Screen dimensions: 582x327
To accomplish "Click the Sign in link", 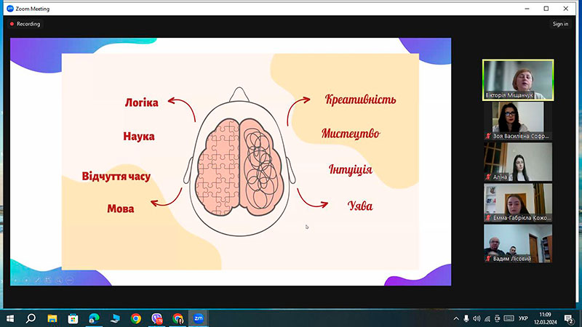I will 560,24.
